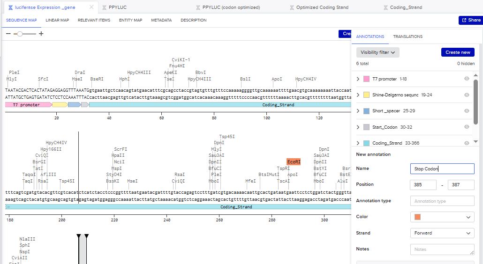
Task: Open the Visibility filter dropdown
Action: tap(377, 52)
